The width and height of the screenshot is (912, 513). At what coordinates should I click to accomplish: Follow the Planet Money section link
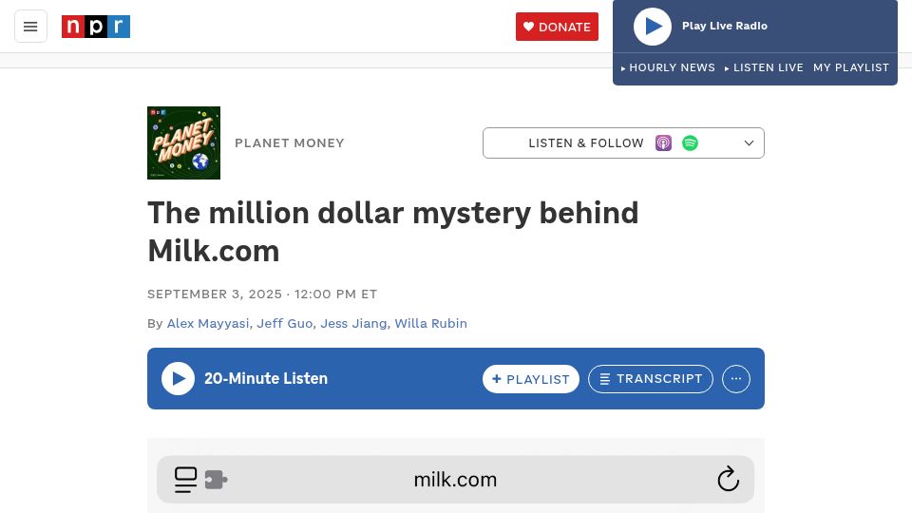click(x=290, y=143)
